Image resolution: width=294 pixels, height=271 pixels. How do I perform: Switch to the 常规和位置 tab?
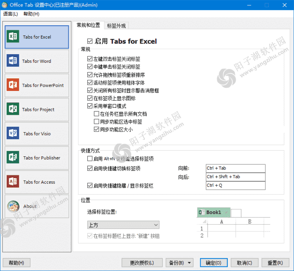pos(88,25)
